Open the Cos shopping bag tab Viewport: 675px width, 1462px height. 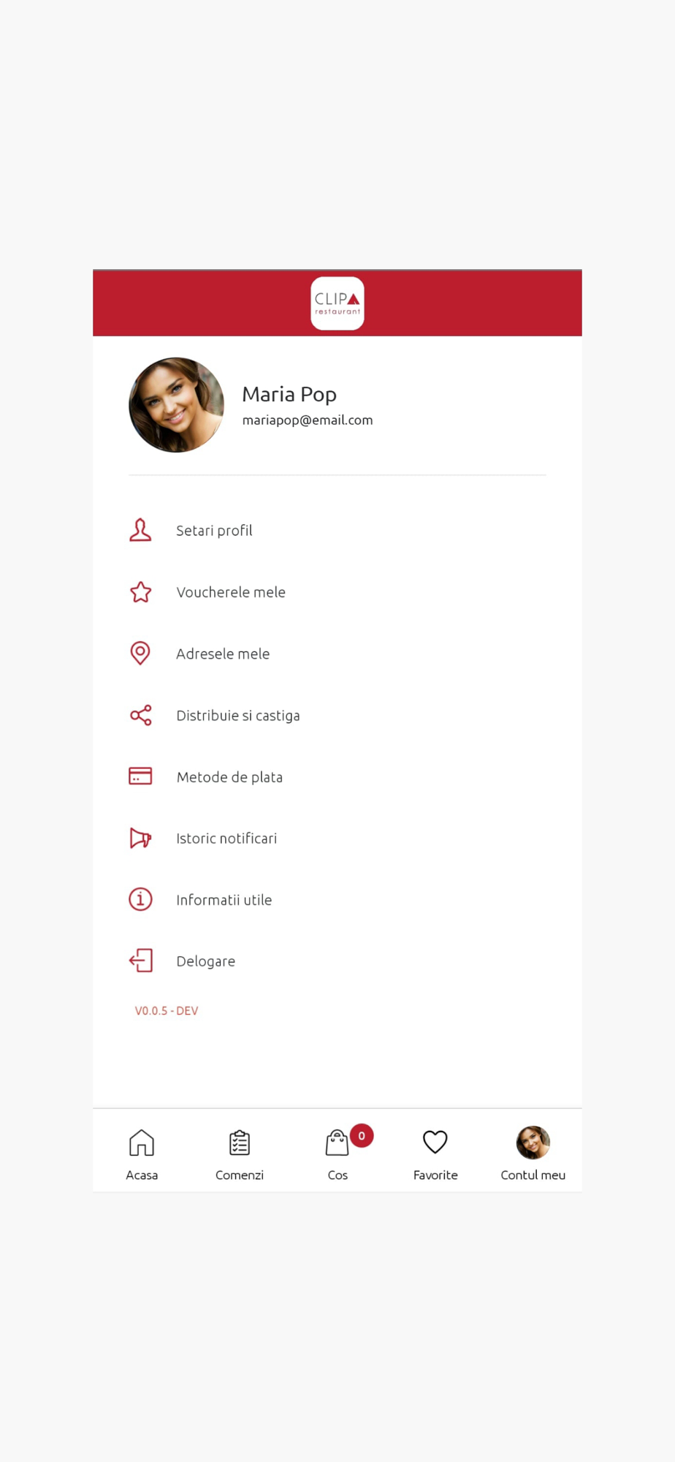tap(337, 1154)
